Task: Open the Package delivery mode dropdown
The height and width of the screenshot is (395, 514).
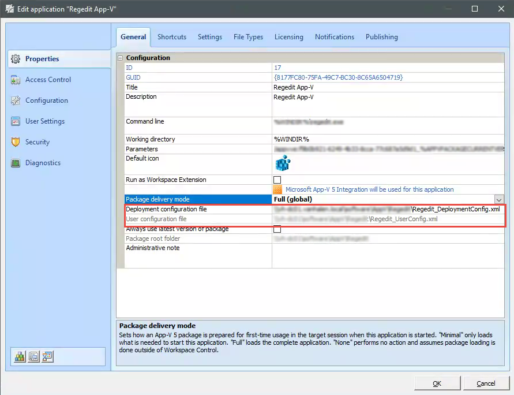Action: click(500, 199)
